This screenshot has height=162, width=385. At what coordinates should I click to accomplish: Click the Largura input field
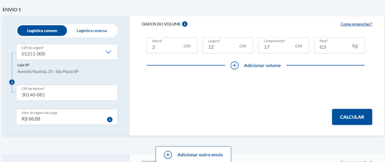tap(227, 45)
